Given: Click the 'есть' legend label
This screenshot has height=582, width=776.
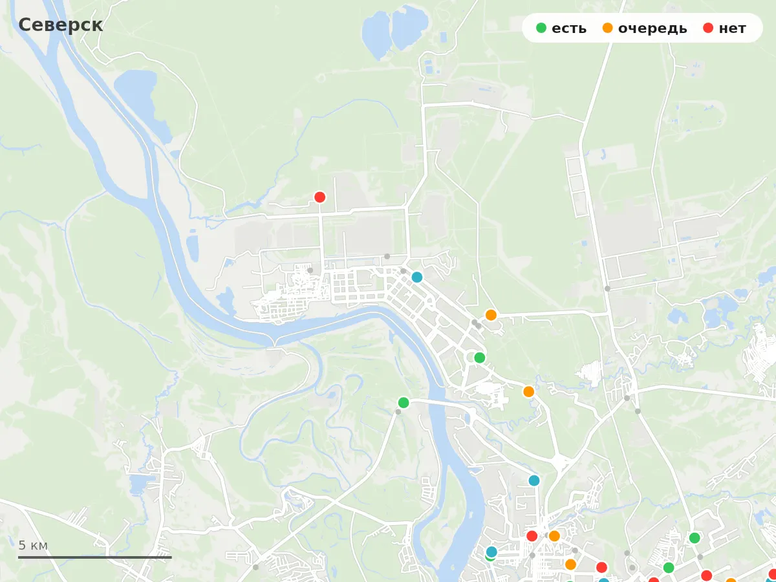Looking at the screenshot, I should [x=569, y=28].
